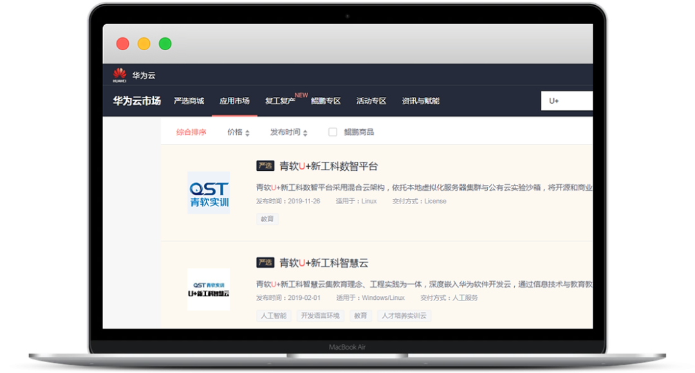This screenshot has height=373, width=695.
Task: Open 青软U+新工科智慧云 product title link
Action: point(324,263)
